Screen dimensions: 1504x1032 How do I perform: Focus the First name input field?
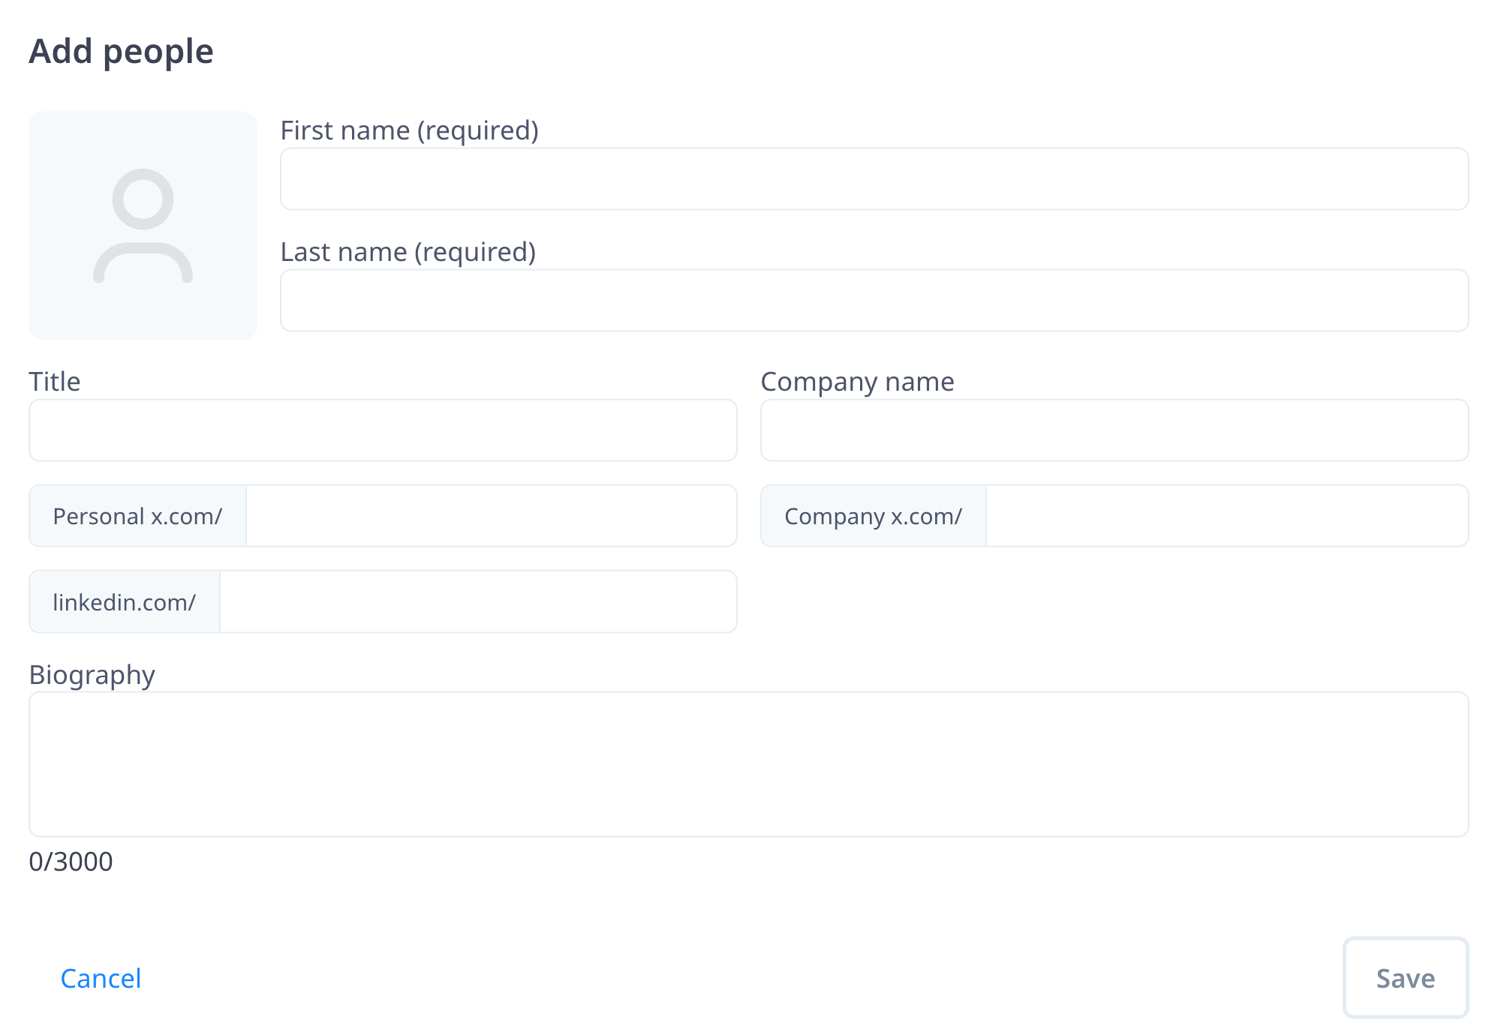(x=874, y=179)
